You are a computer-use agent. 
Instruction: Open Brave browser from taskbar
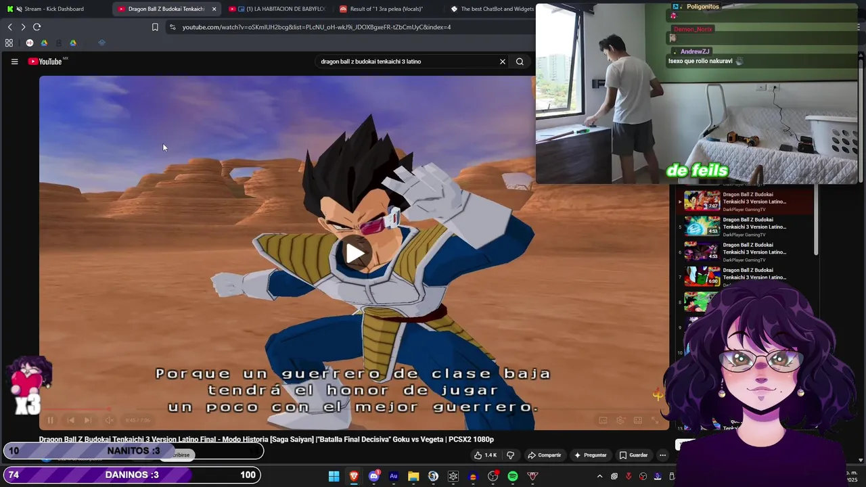(x=353, y=476)
